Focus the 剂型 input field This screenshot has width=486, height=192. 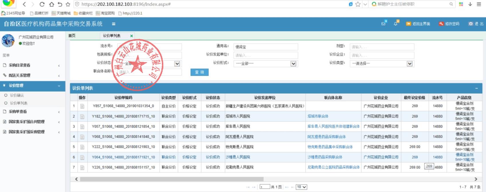click(382, 47)
